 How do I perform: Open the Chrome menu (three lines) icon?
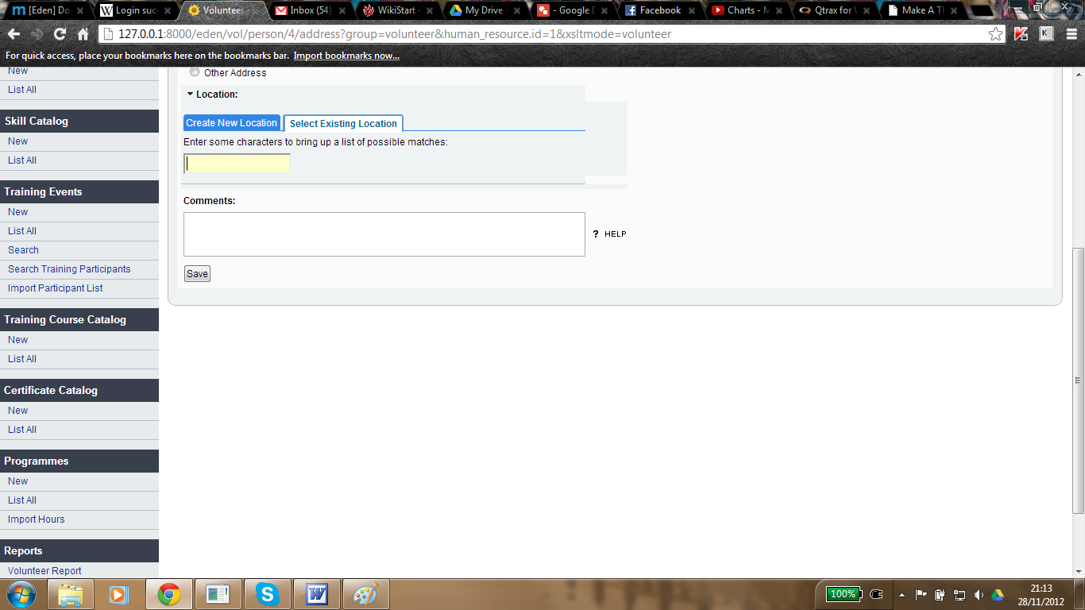click(x=1070, y=34)
